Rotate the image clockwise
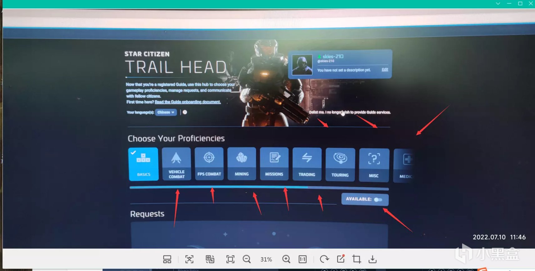Image resolution: width=535 pixels, height=271 pixels. click(324, 259)
